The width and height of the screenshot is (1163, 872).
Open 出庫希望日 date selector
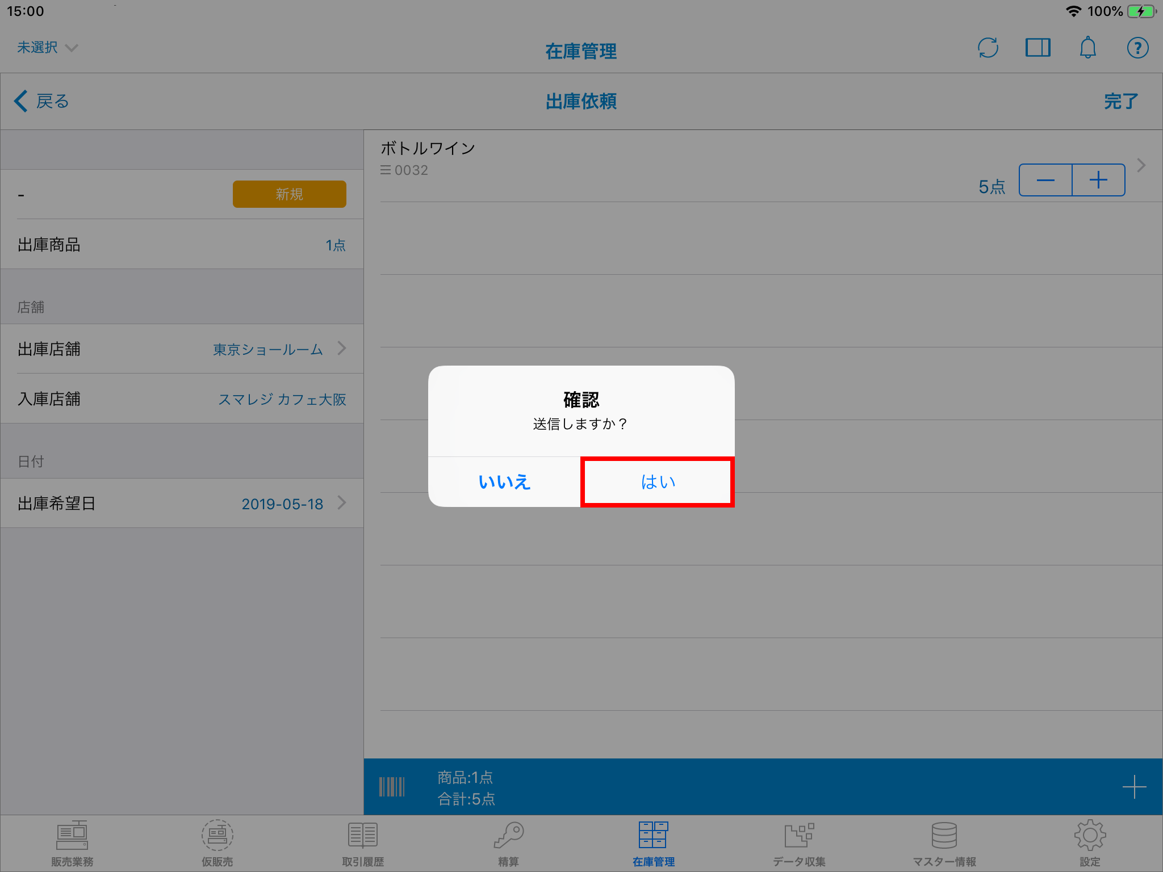click(182, 504)
